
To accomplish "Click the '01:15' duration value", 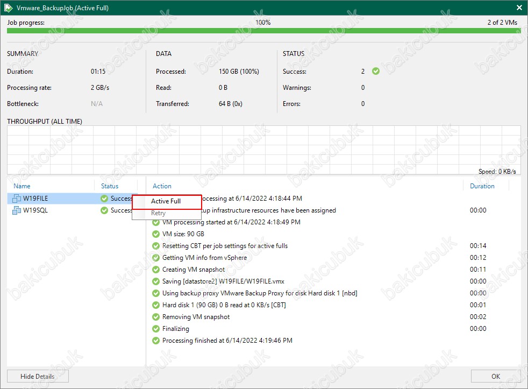I will [x=98, y=72].
